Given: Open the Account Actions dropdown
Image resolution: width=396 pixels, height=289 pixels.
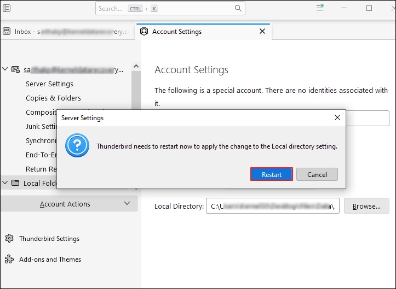Looking at the screenshot, I should pos(69,204).
